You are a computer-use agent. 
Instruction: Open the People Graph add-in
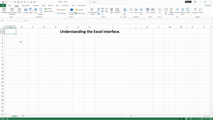(80, 13)
